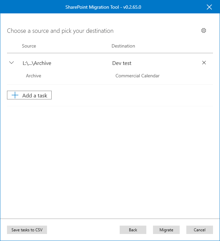Click the Archive sub-item under source
This screenshot has height=241, width=220.
(34, 76)
